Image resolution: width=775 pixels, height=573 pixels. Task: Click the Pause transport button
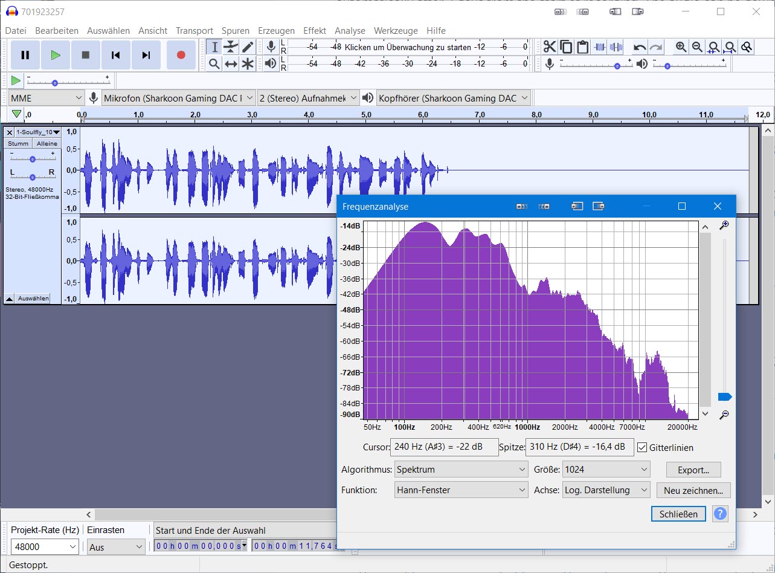(25, 55)
